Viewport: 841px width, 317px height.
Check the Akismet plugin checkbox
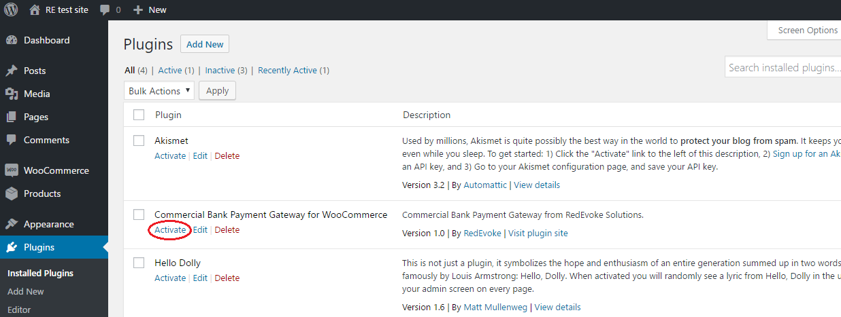[x=139, y=141]
